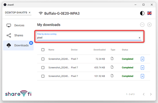Check the box for 72.34 KB file
158x103 pixels.
coord(43,59)
